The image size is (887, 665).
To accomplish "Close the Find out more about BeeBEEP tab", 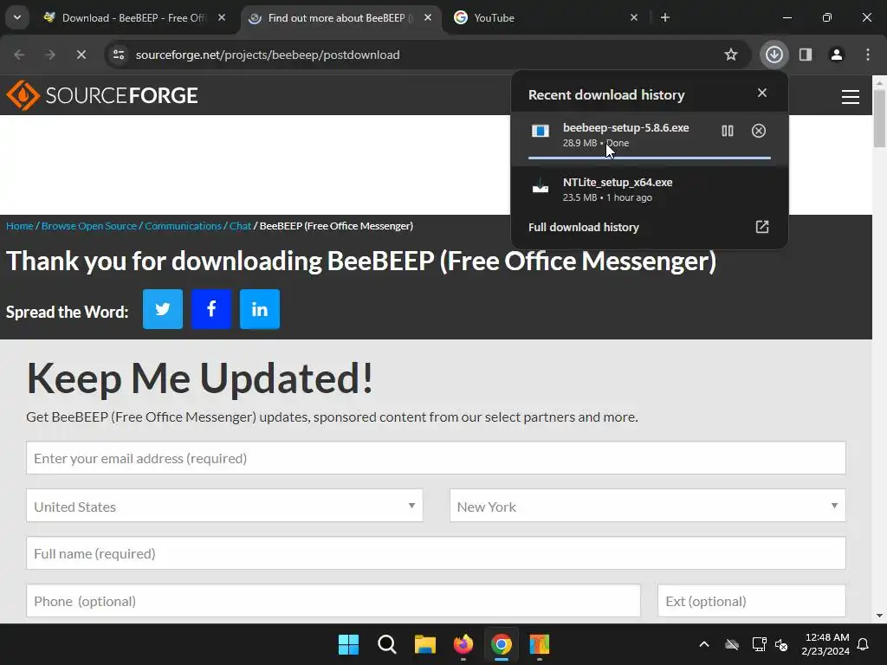I will (x=428, y=17).
